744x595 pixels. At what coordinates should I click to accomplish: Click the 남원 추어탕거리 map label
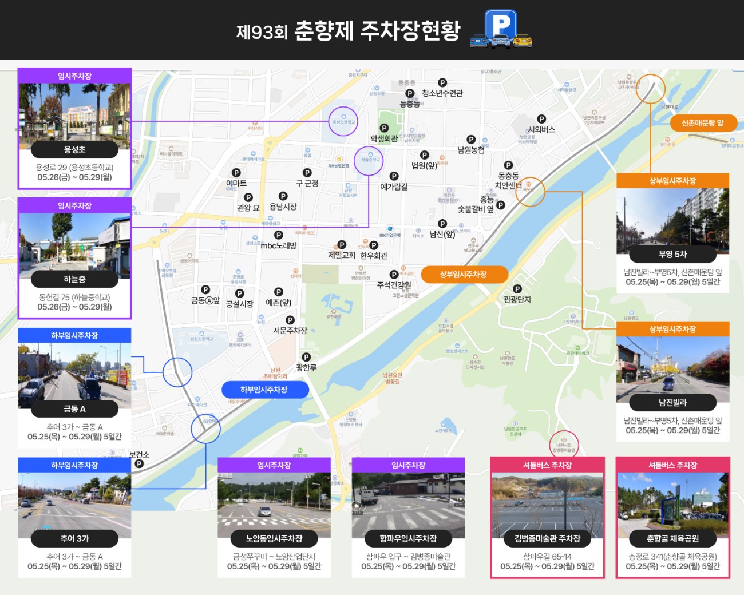275,374
